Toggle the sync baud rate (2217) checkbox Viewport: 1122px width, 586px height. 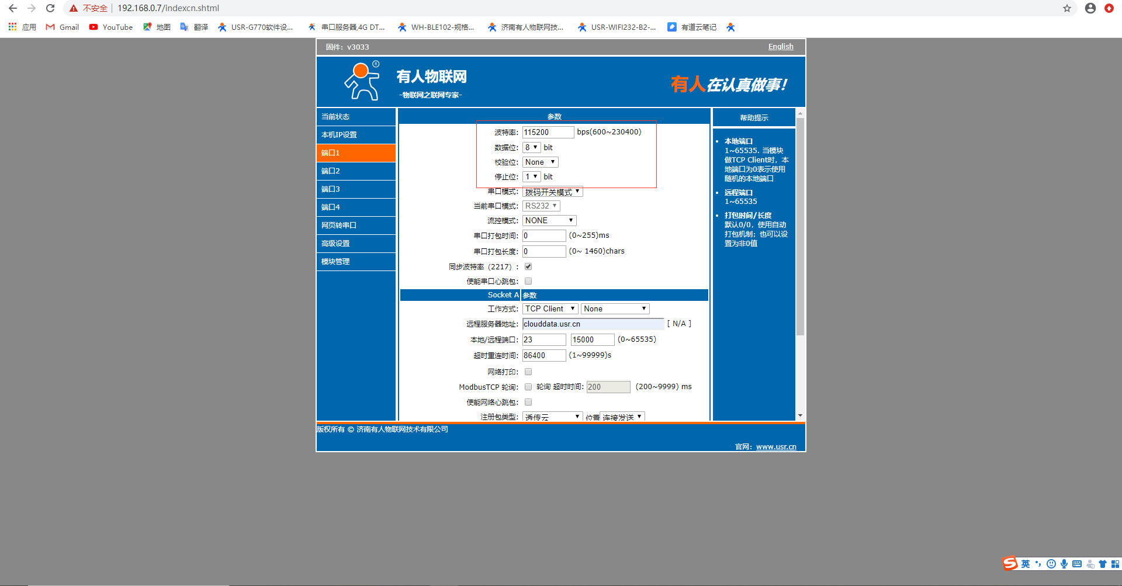[x=528, y=266]
